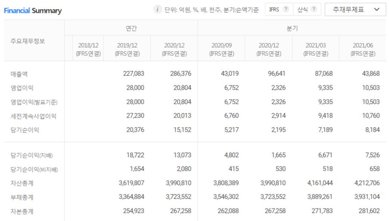The height and width of the screenshot is (221, 389).
Task: Click the 2021/03 quarterly column header
Action: [315, 49]
